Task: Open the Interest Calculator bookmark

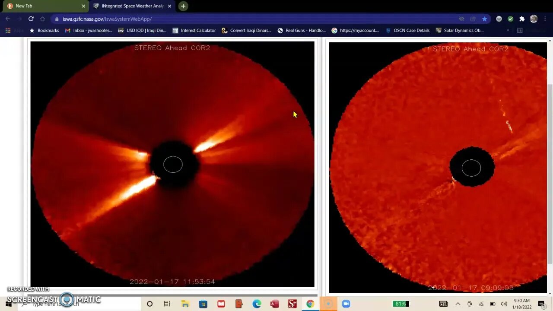Action: click(x=194, y=31)
